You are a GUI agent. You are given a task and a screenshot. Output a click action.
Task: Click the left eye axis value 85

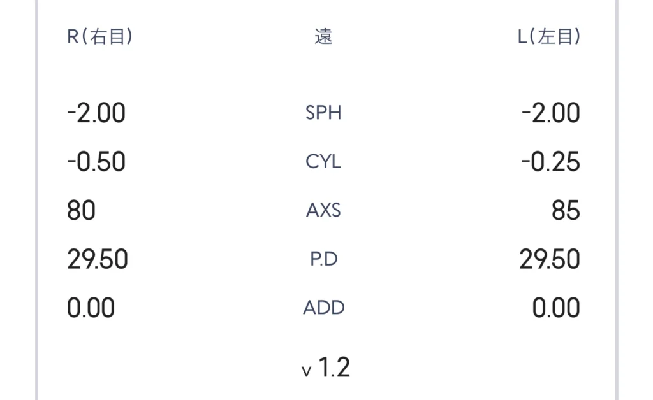click(x=566, y=210)
